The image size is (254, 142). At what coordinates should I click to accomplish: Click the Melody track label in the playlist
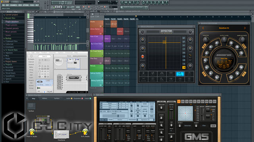click(96, 68)
